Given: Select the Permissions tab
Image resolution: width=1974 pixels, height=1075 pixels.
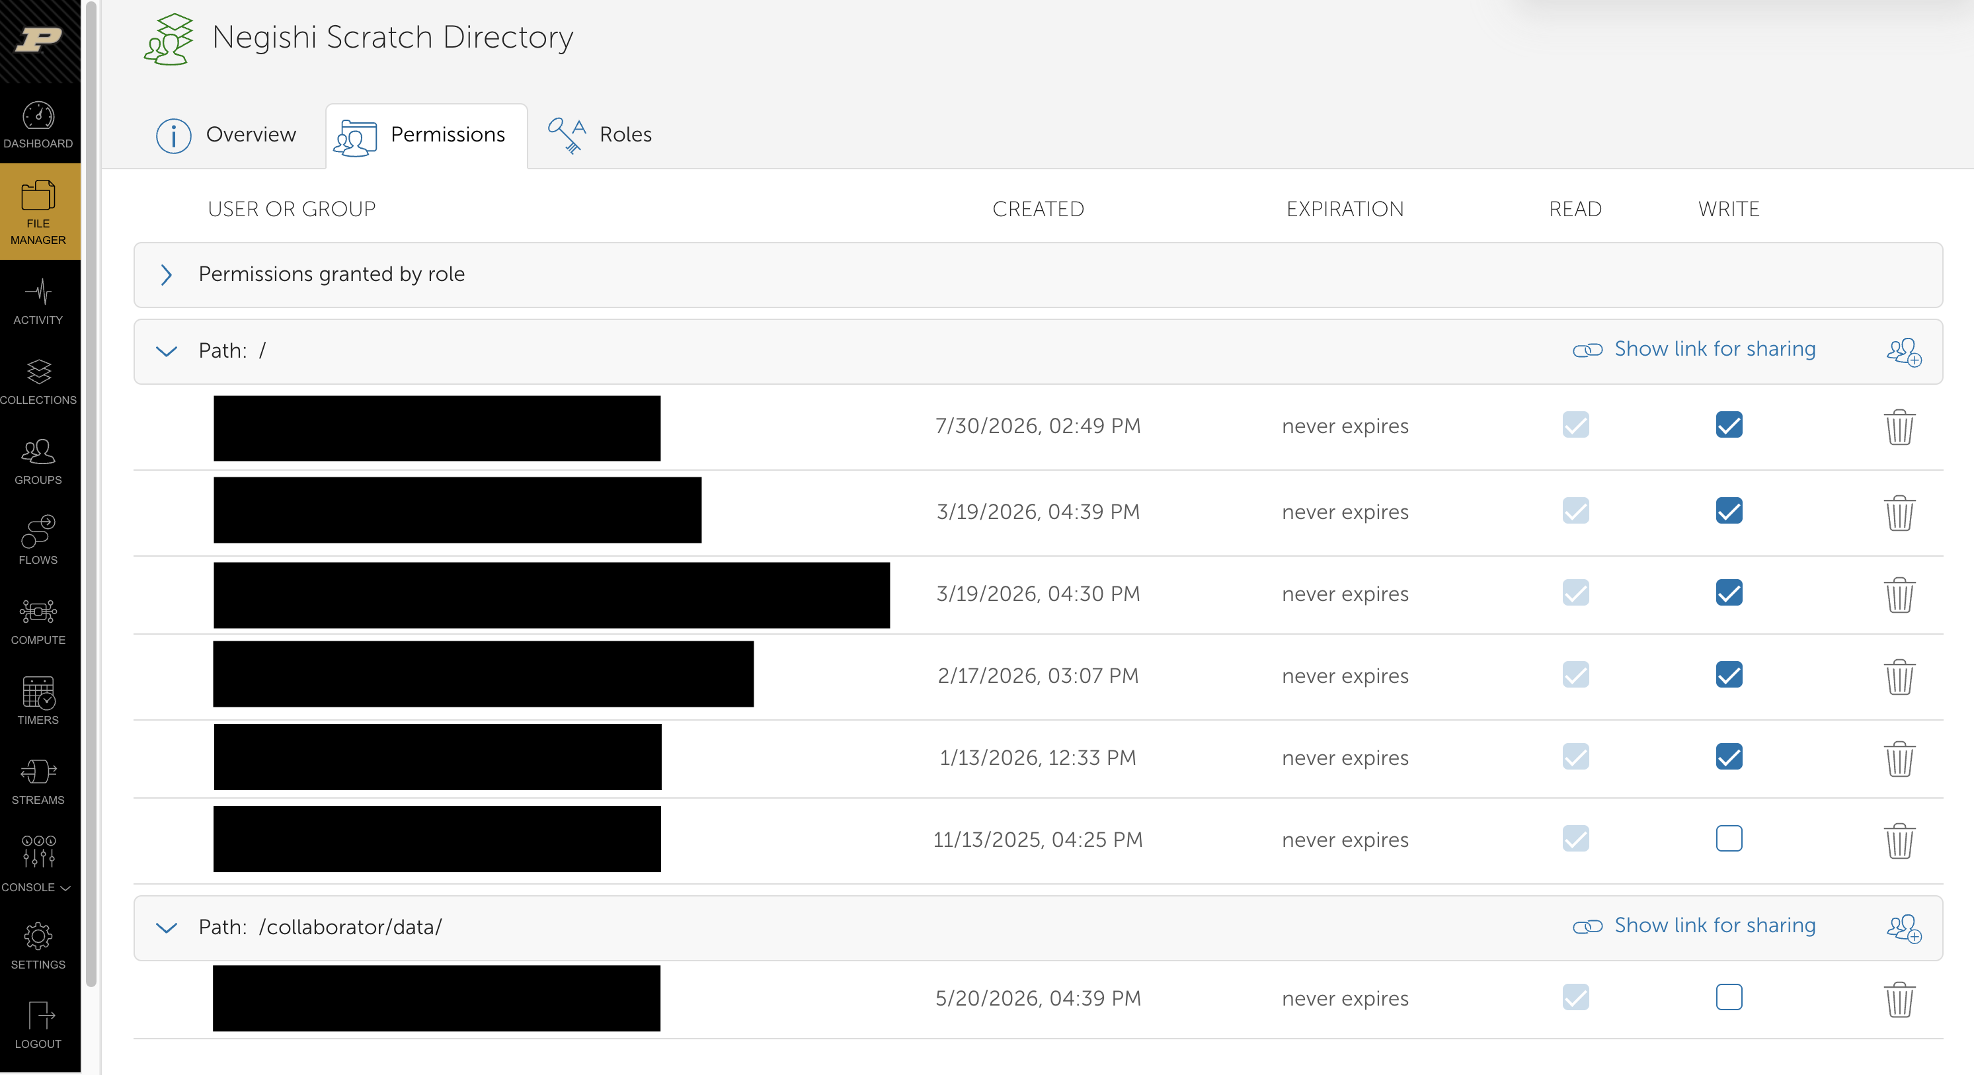Looking at the screenshot, I should 426,136.
